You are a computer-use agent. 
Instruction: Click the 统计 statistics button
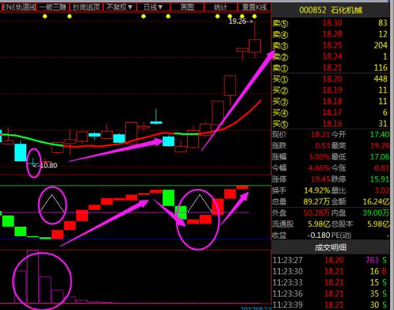point(221,7)
